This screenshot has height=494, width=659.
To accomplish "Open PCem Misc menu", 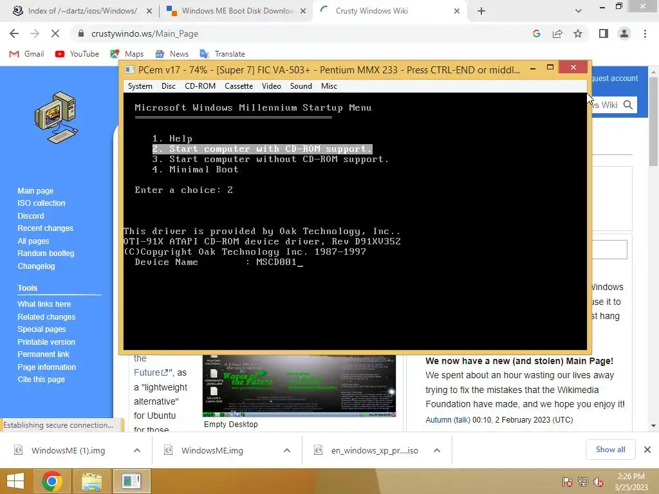I will (329, 86).
